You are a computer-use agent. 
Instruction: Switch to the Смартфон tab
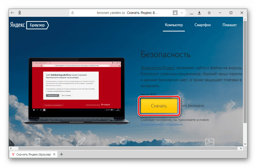point(203,25)
